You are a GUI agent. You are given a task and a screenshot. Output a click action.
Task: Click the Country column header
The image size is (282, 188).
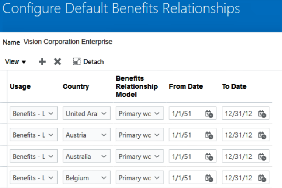[76, 86]
